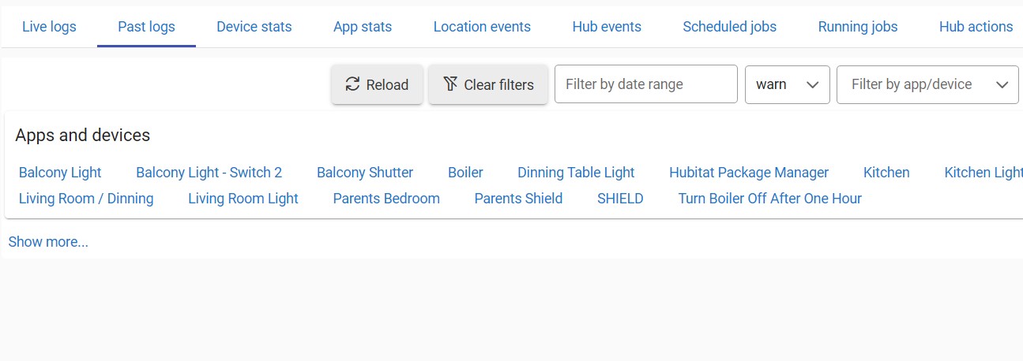Click the Filter by date range field

[645, 84]
